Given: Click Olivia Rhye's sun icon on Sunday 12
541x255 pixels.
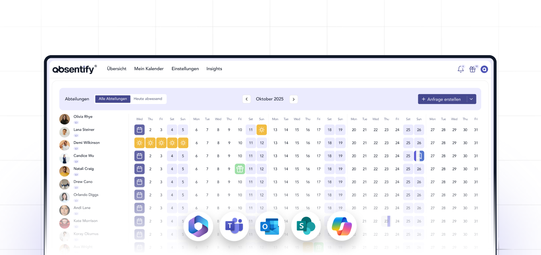Looking at the screenshot, I should 262,130.
